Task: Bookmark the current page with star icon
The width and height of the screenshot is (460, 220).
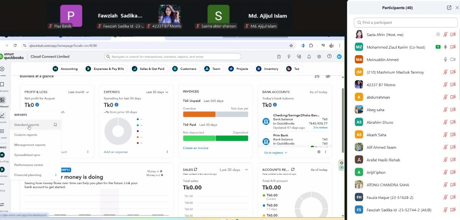Action: pyautogui.click(x=291, y=46)
